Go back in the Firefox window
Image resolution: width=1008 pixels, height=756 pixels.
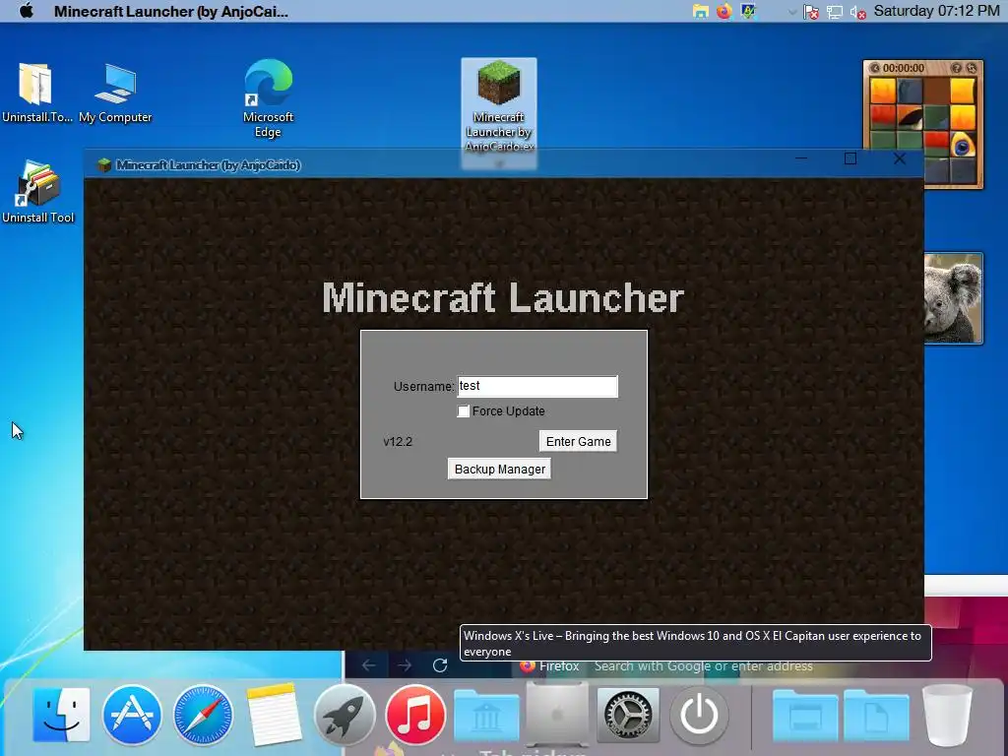[368, 665]
